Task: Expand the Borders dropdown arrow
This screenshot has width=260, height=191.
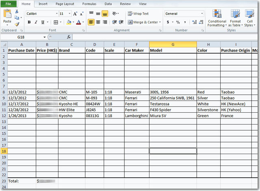Action: [x=61, y=22]
